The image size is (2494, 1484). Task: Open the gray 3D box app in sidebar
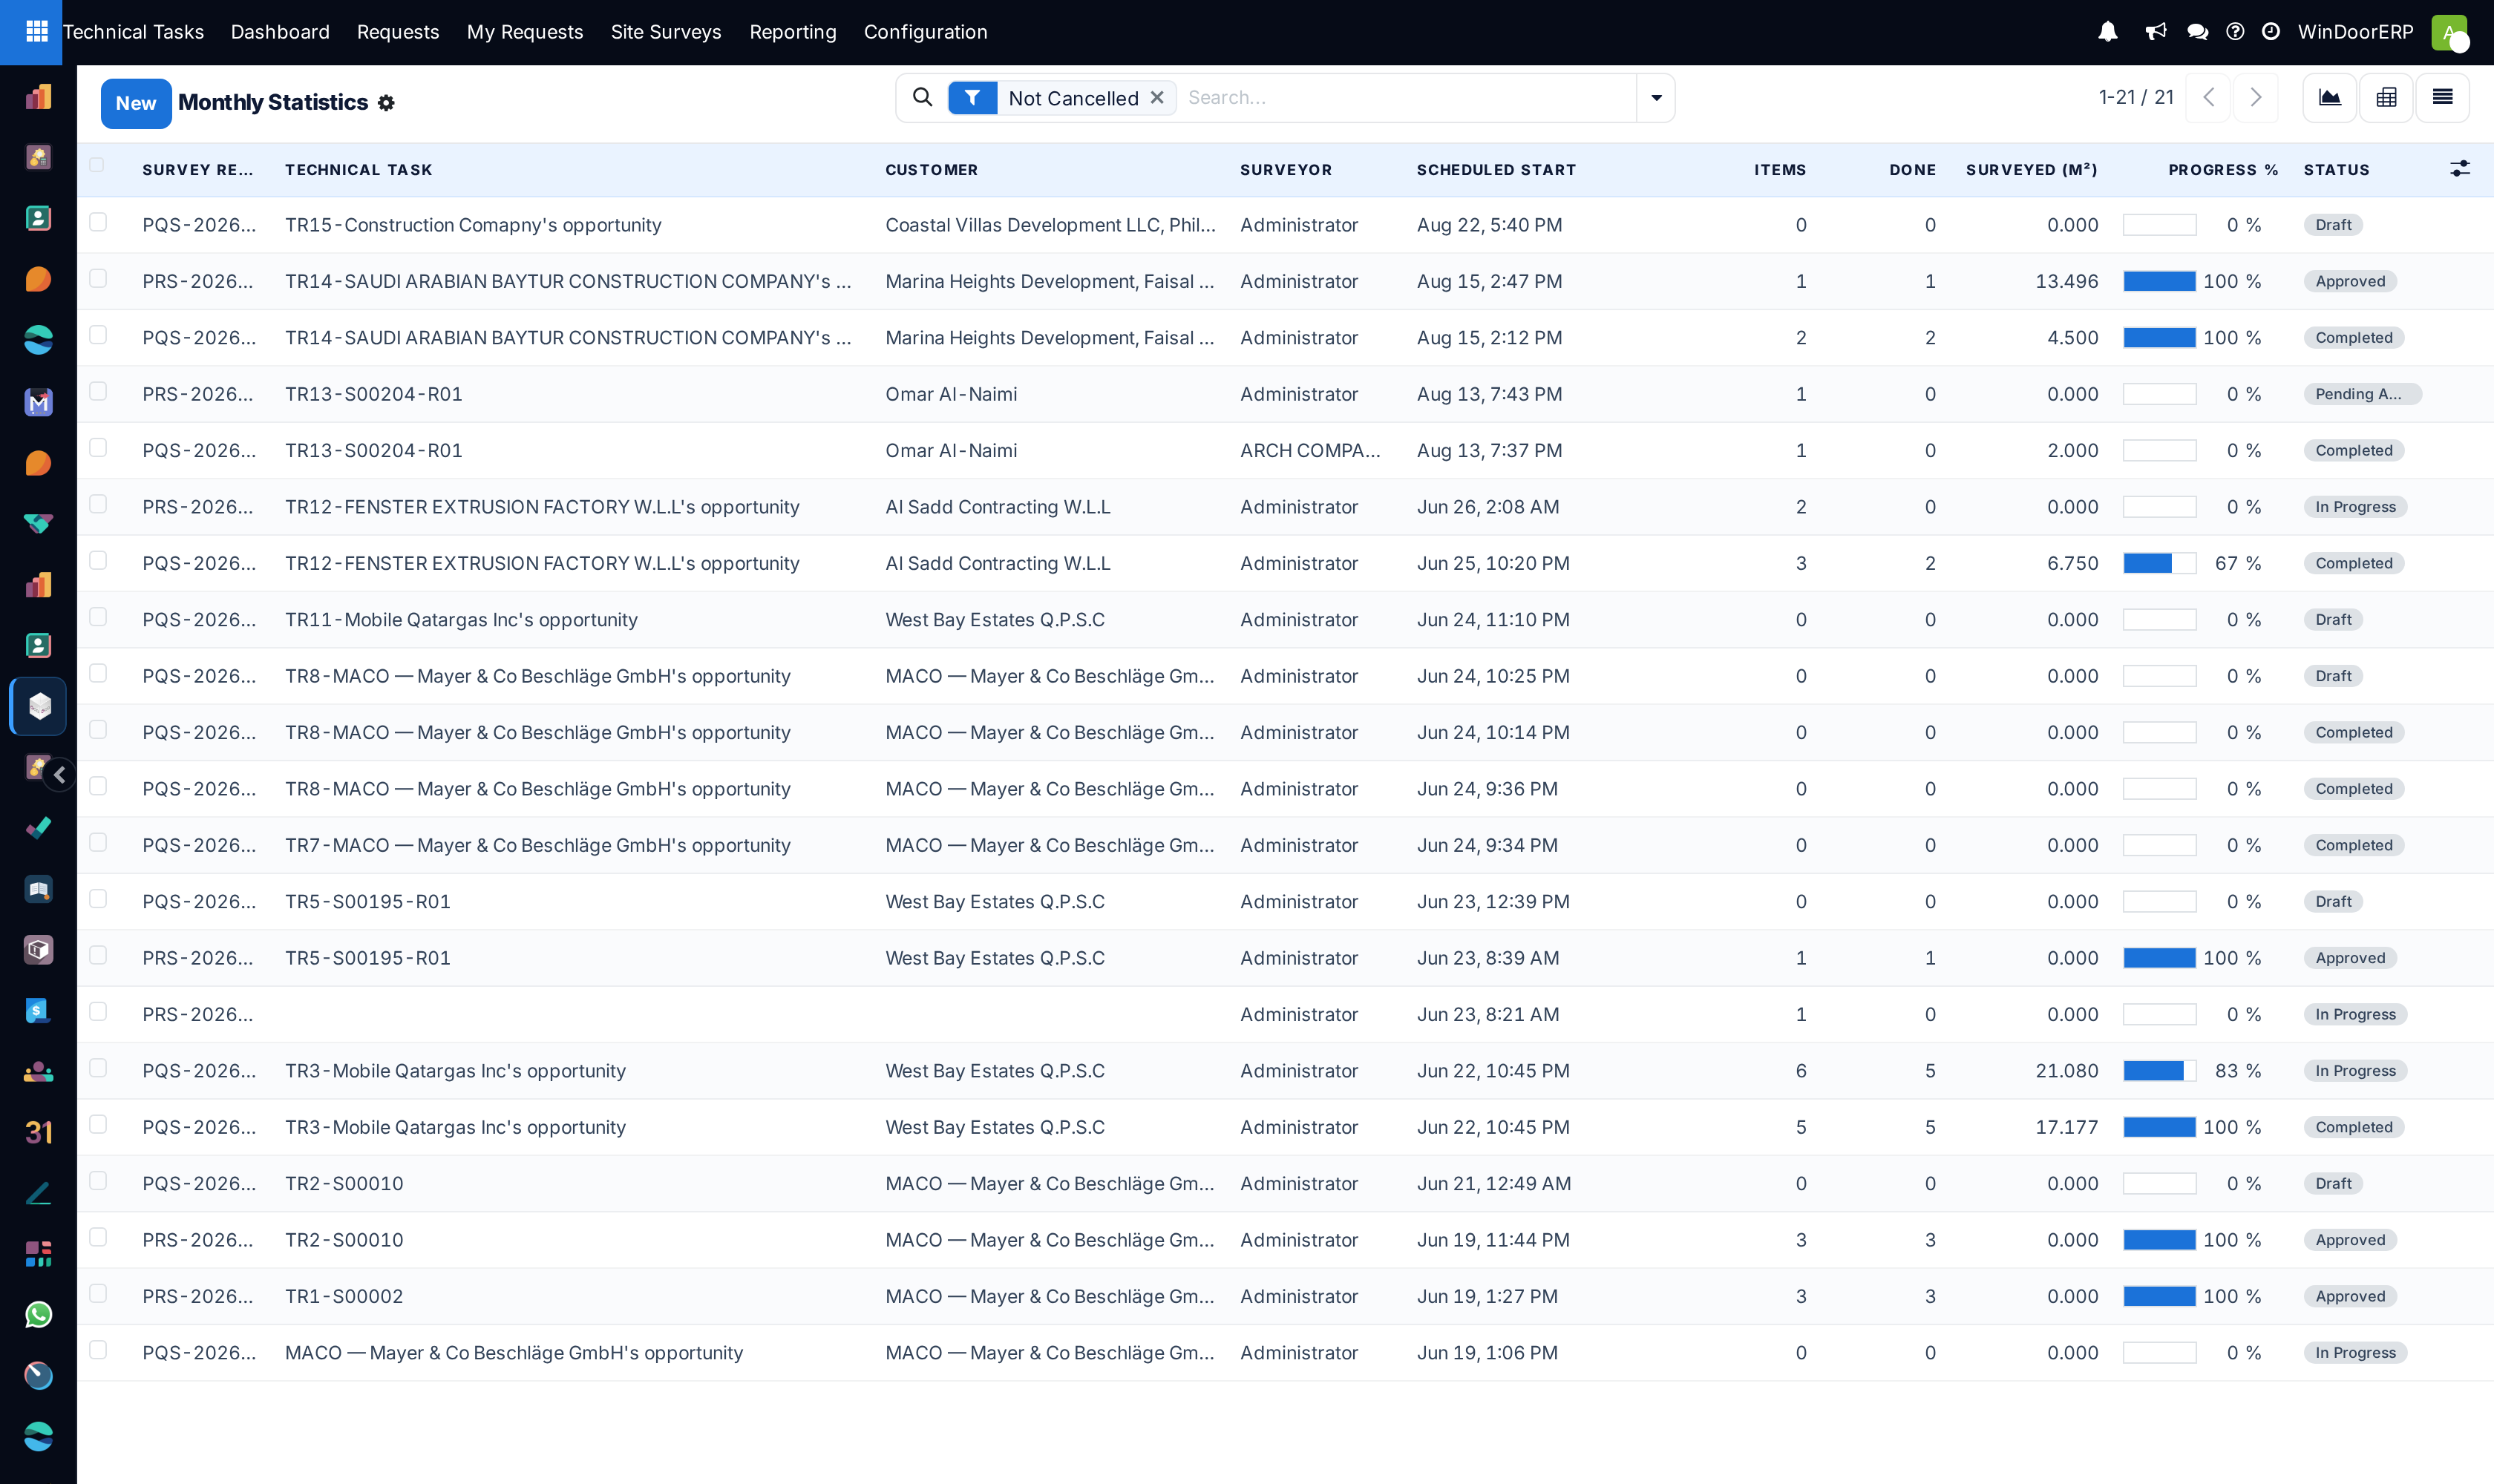(38, 949)
